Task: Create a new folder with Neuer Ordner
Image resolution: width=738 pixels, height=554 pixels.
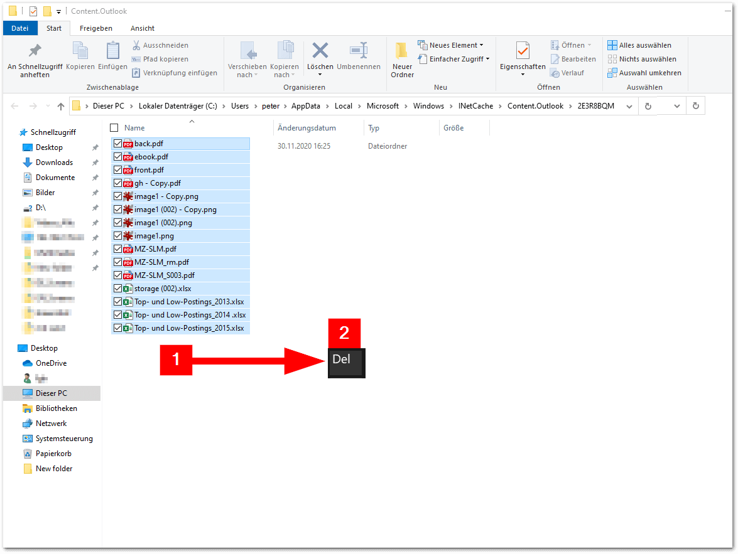Action: [x=403, y=60]
